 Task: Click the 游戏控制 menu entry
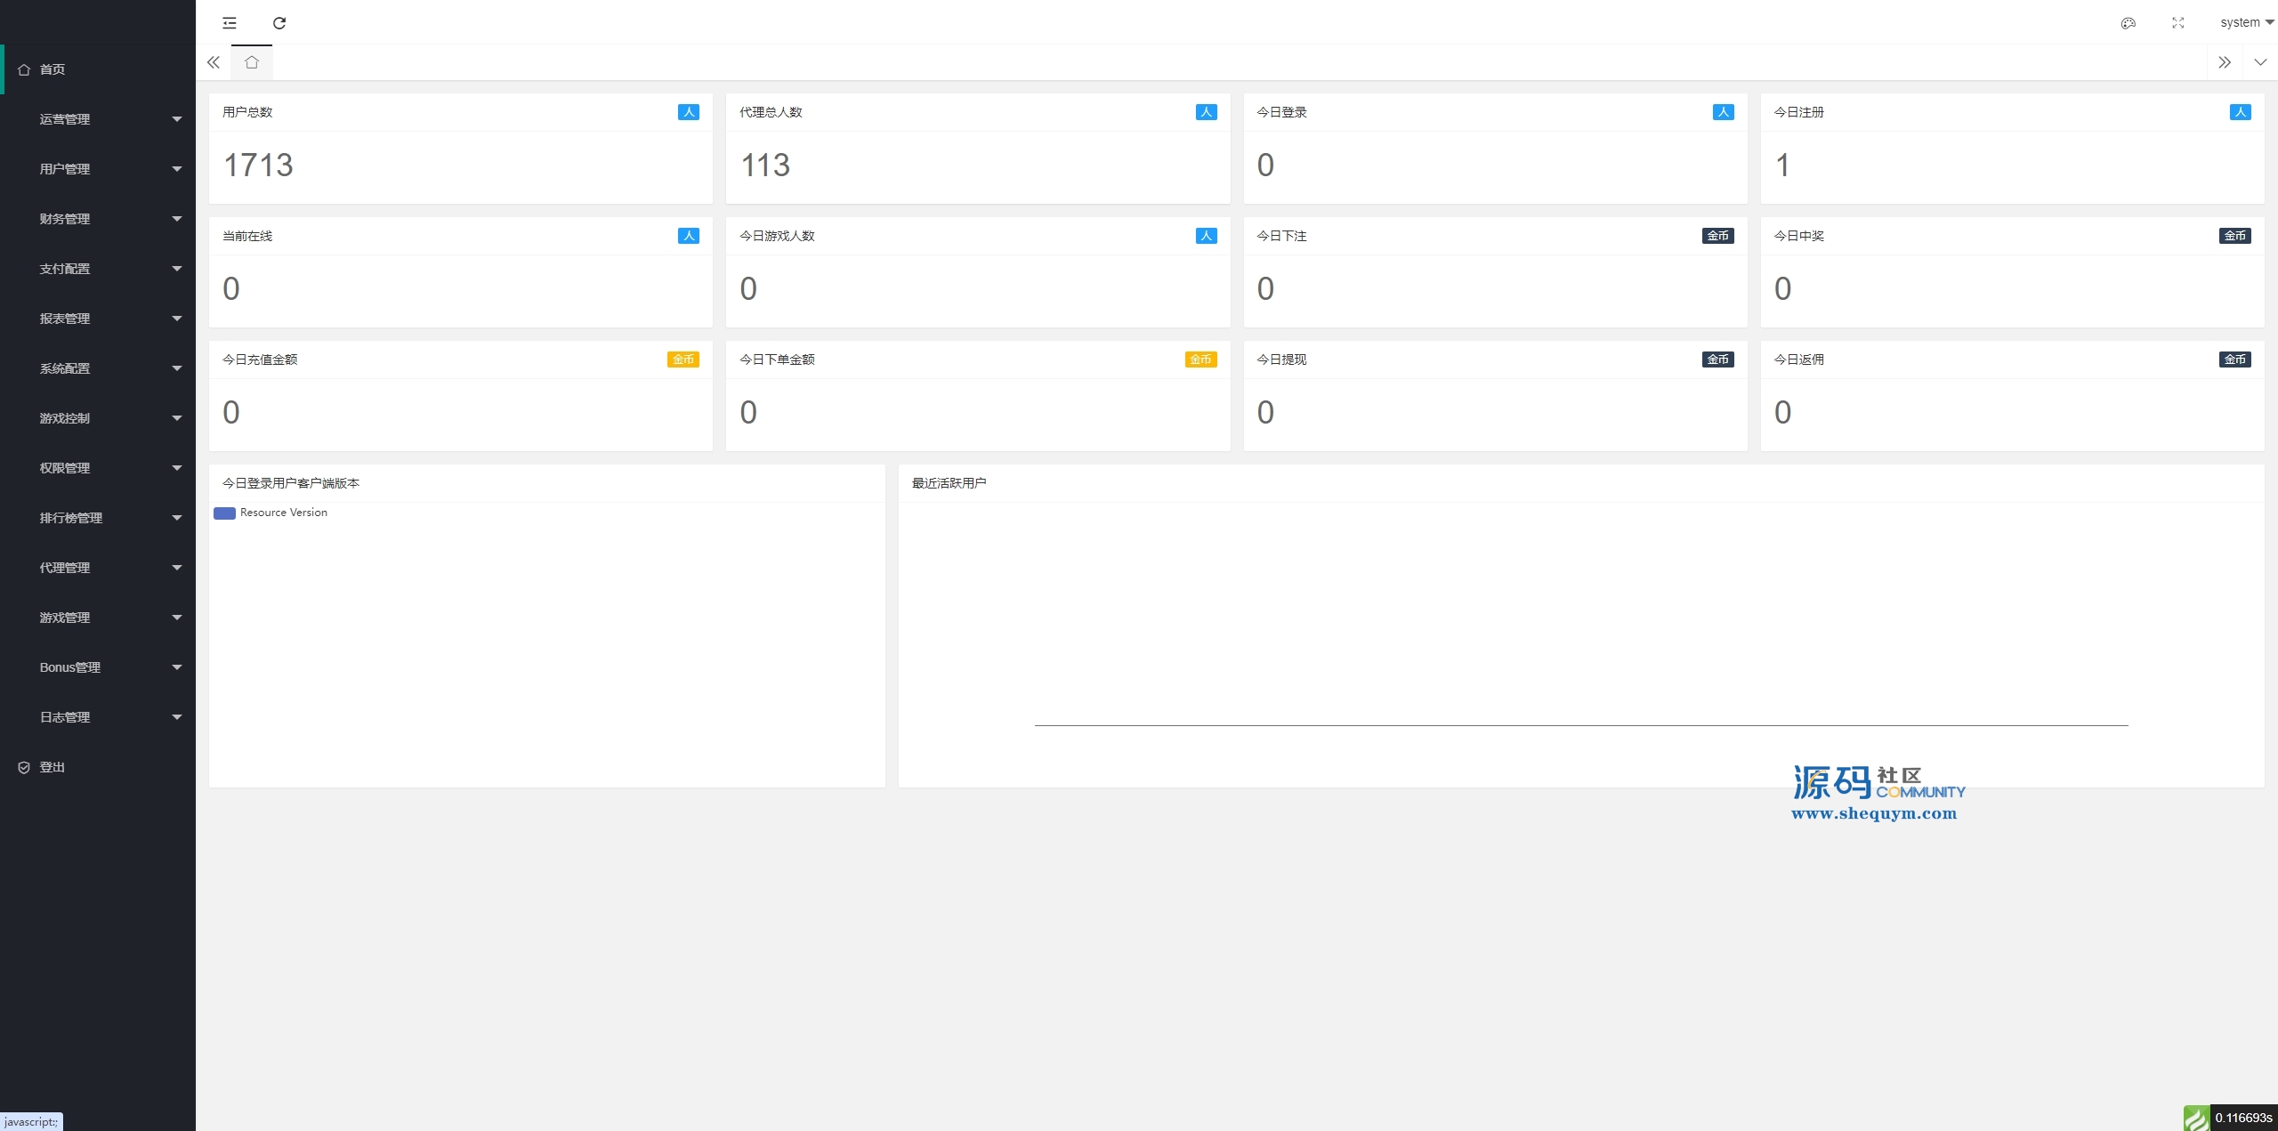pyautogui.click(x=98, y=418)
